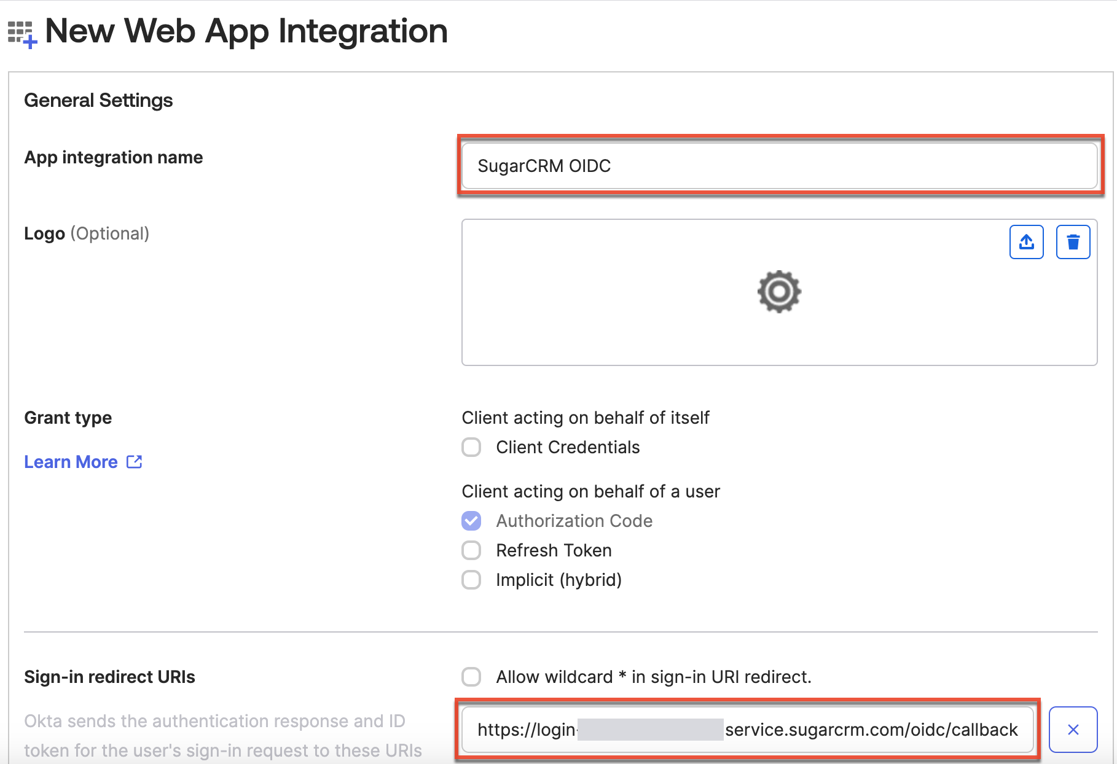Click the gear placeholder logo image

(778, 292)
